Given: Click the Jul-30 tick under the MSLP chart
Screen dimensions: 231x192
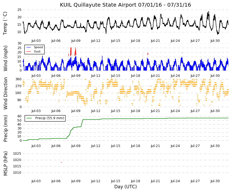Looking at the screenshot, I should pyautogui.click(x=215, y=181).
